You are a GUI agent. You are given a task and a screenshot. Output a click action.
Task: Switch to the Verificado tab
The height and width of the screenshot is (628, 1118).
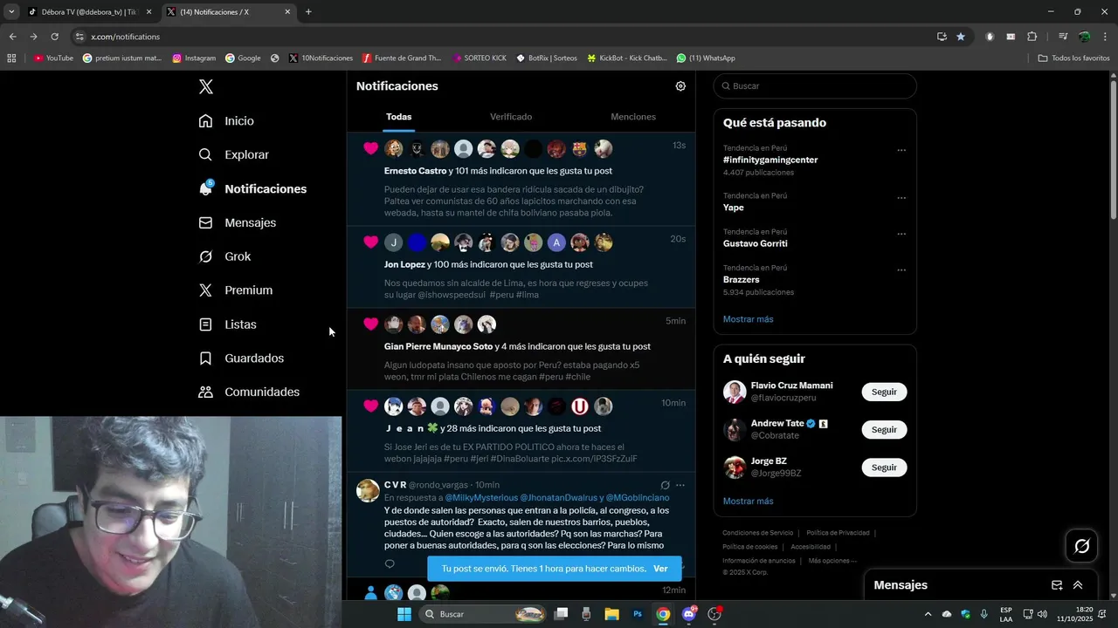point(511,117)
